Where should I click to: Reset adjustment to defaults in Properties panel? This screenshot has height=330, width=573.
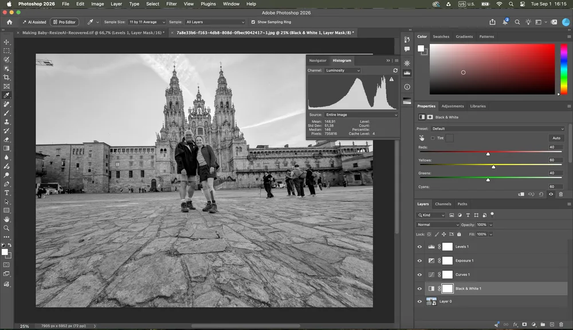(541, 194)
